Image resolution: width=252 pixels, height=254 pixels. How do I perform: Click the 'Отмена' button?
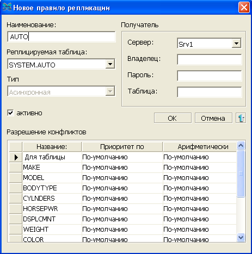[213, 118]
